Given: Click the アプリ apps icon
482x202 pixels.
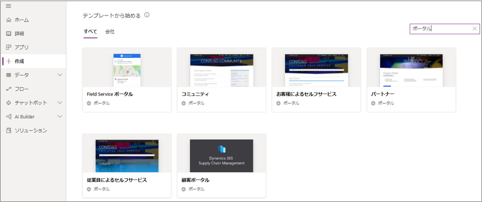Looking at the screenshot, I should click(x=9, y=47).
